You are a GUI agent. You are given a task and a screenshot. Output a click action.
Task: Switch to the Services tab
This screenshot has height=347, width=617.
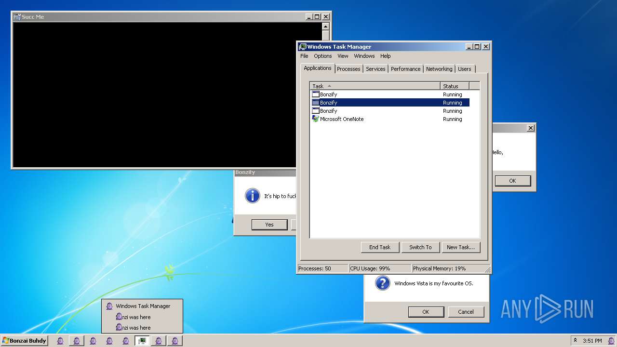point(376,69)
